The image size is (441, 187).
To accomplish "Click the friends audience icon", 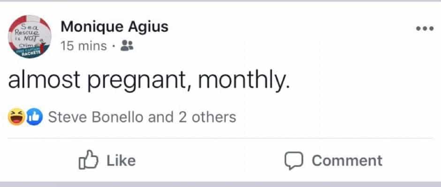I will point(126,47).
